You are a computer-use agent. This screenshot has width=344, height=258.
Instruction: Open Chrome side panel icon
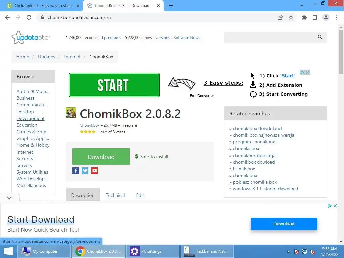(x=315, y=17)
